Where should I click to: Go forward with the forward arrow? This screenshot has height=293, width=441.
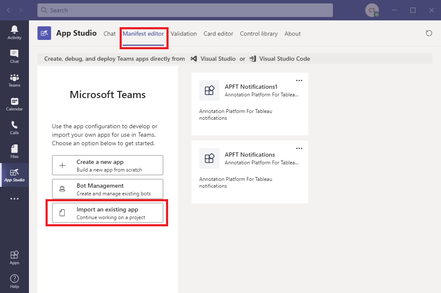point(20,10)
